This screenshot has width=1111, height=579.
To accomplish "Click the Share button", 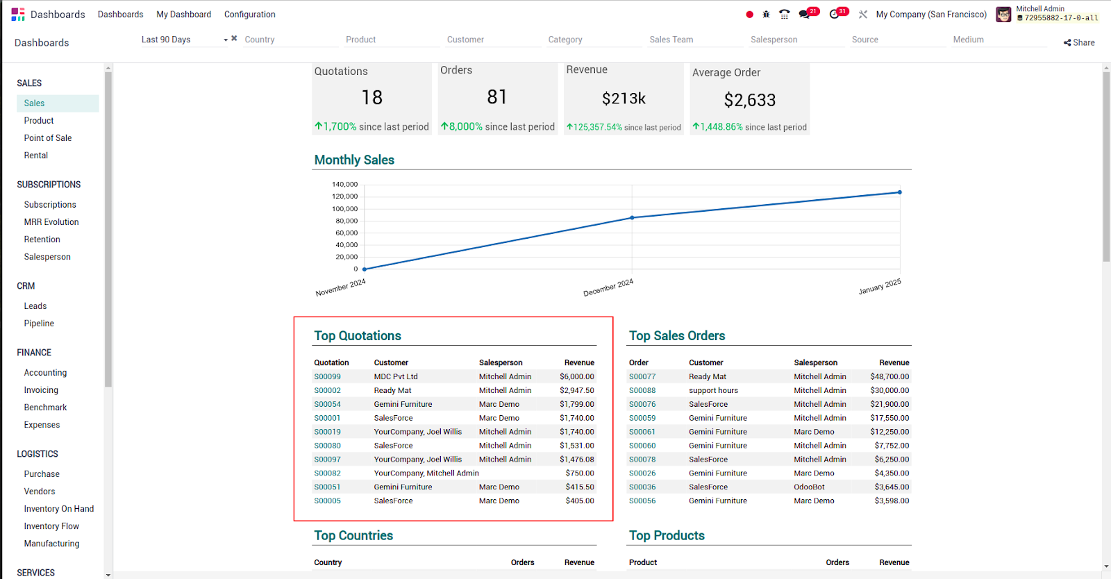I will point(1079,42).
